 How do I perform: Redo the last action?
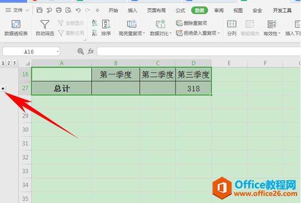click(87, 10)
